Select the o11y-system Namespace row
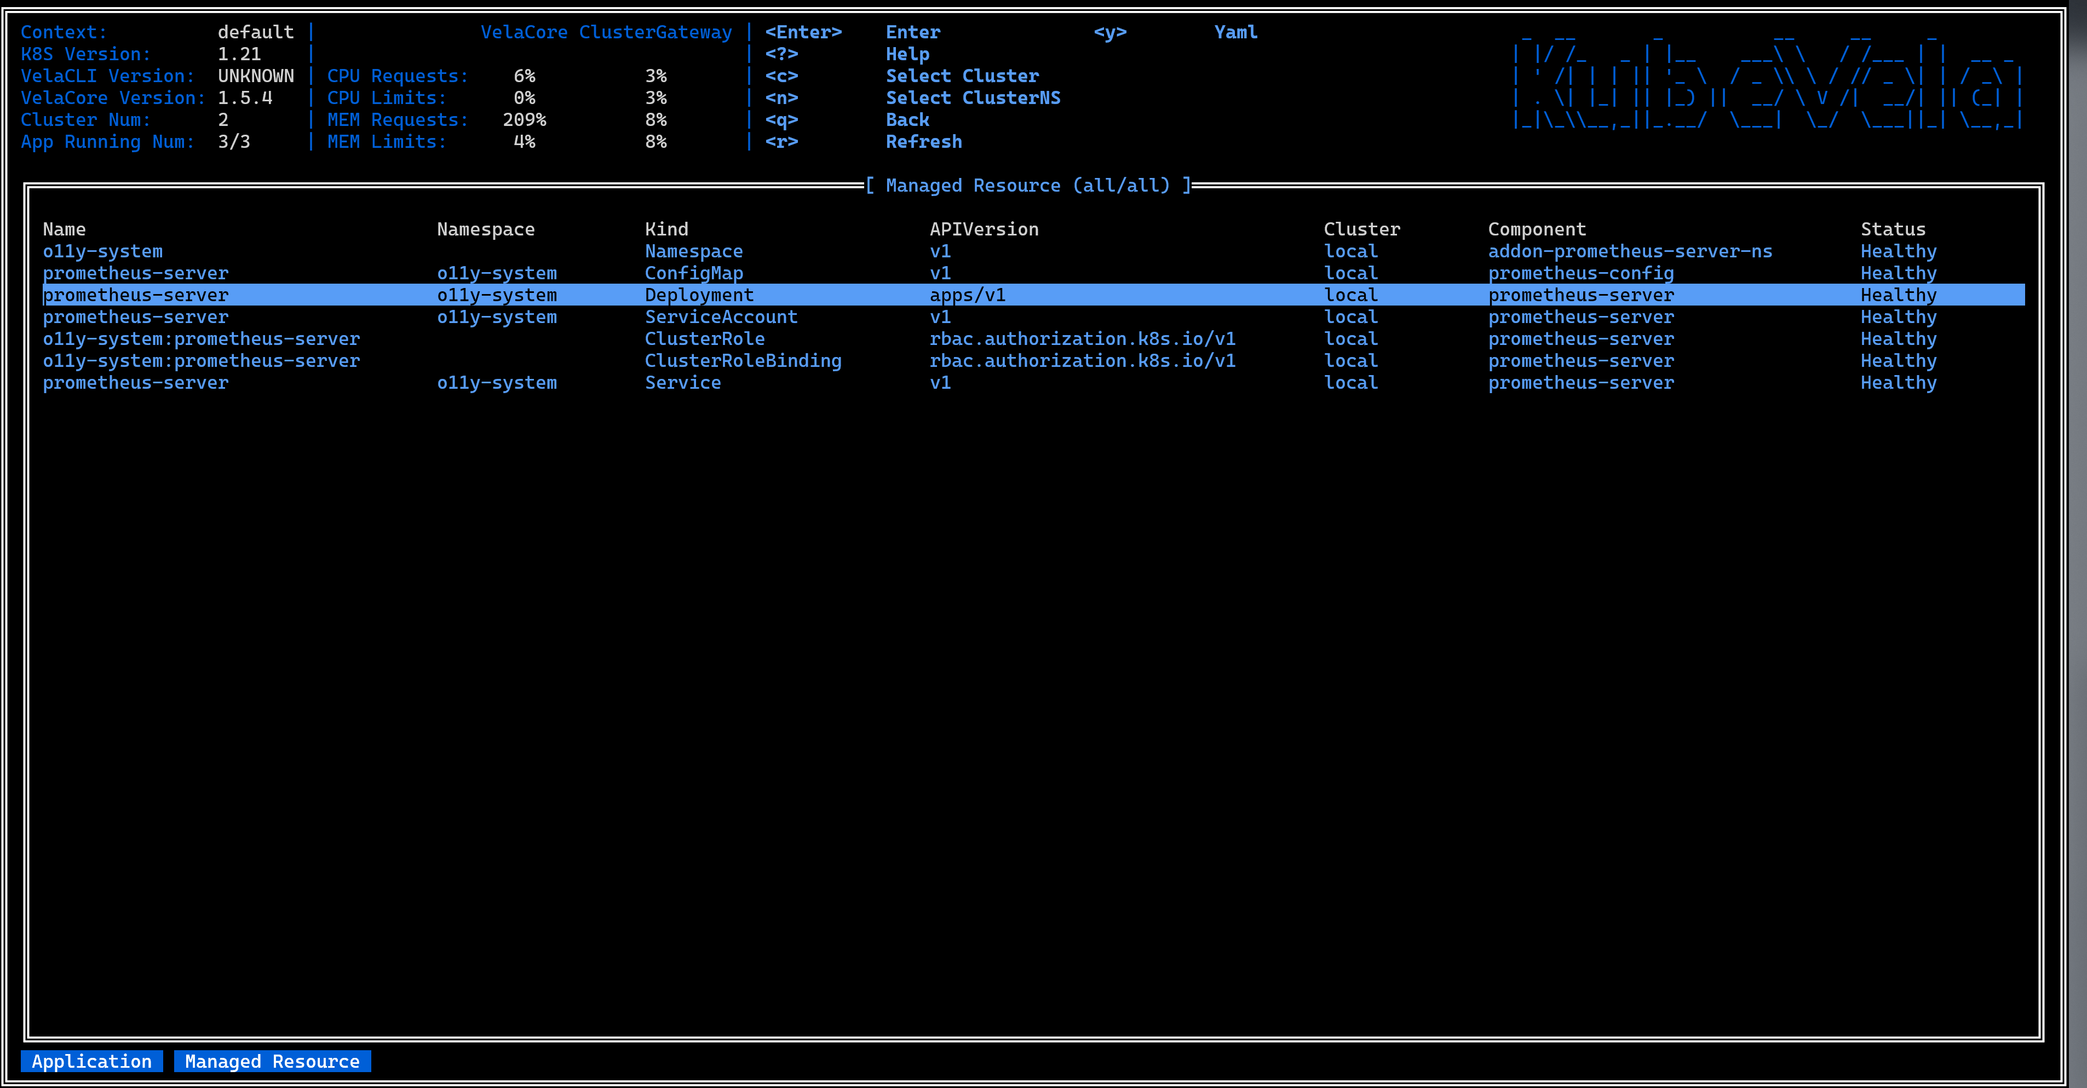The image size is (2087, 1088). [x=1034, y=251]
